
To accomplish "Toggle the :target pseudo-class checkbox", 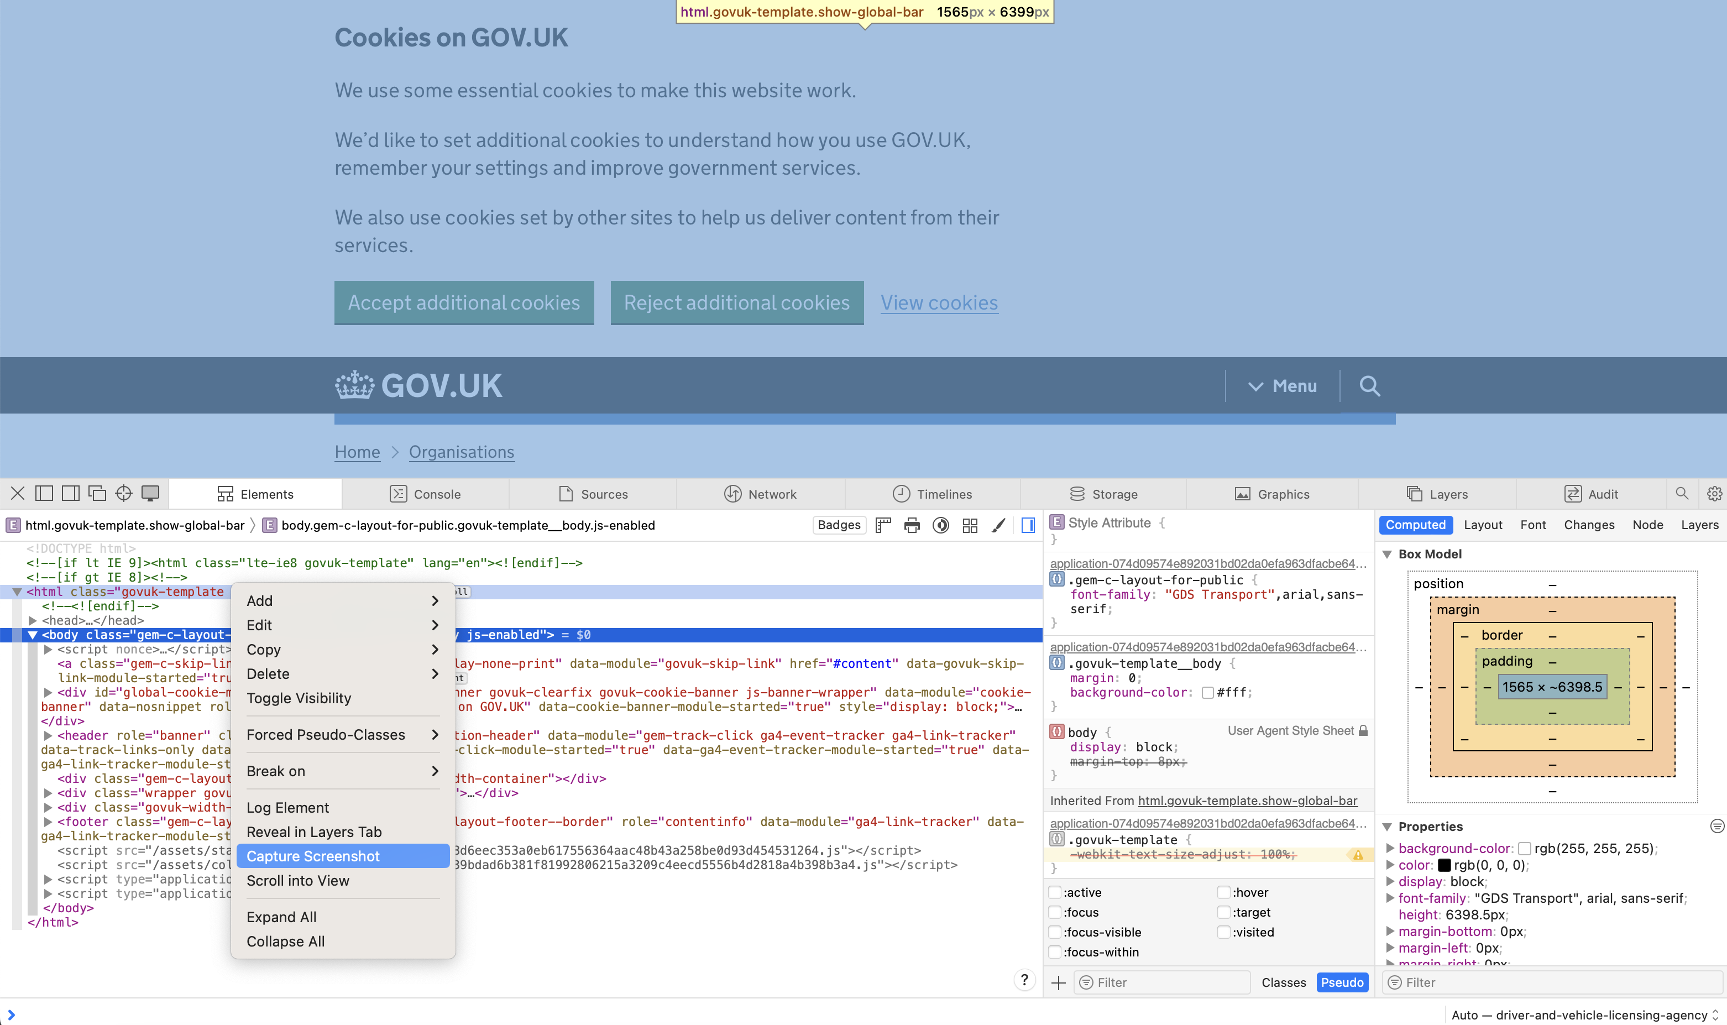I will click(1223, 912).
